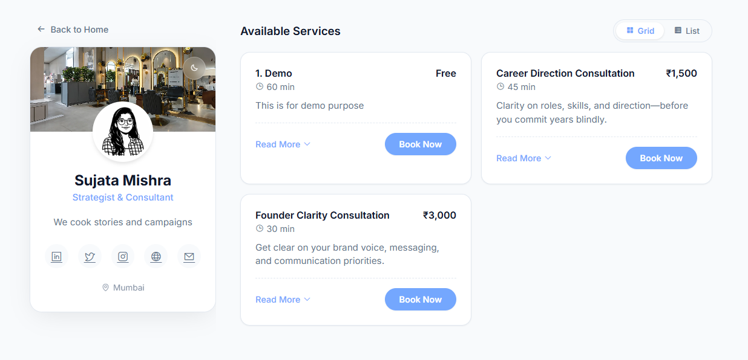Expand Read More on Founder Clarity Consultation
This screenshot has width=748, height=360.
click(283, 300)
